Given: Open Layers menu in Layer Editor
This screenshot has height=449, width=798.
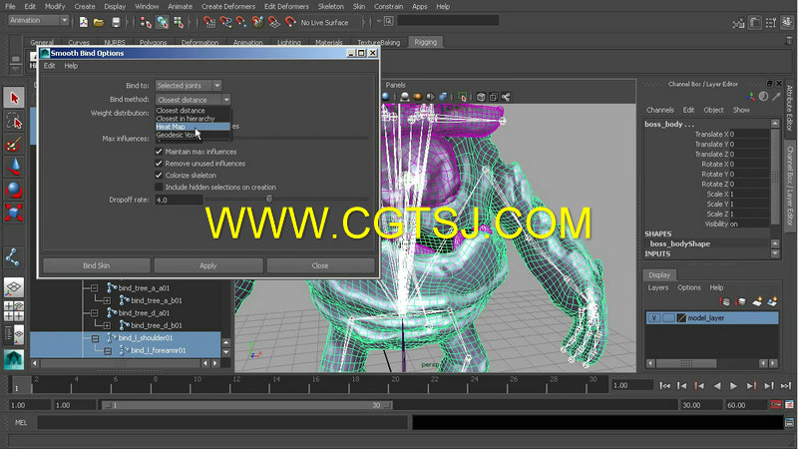Looking at the screenshot, I should pyautogui.click(x=658, y=287).
